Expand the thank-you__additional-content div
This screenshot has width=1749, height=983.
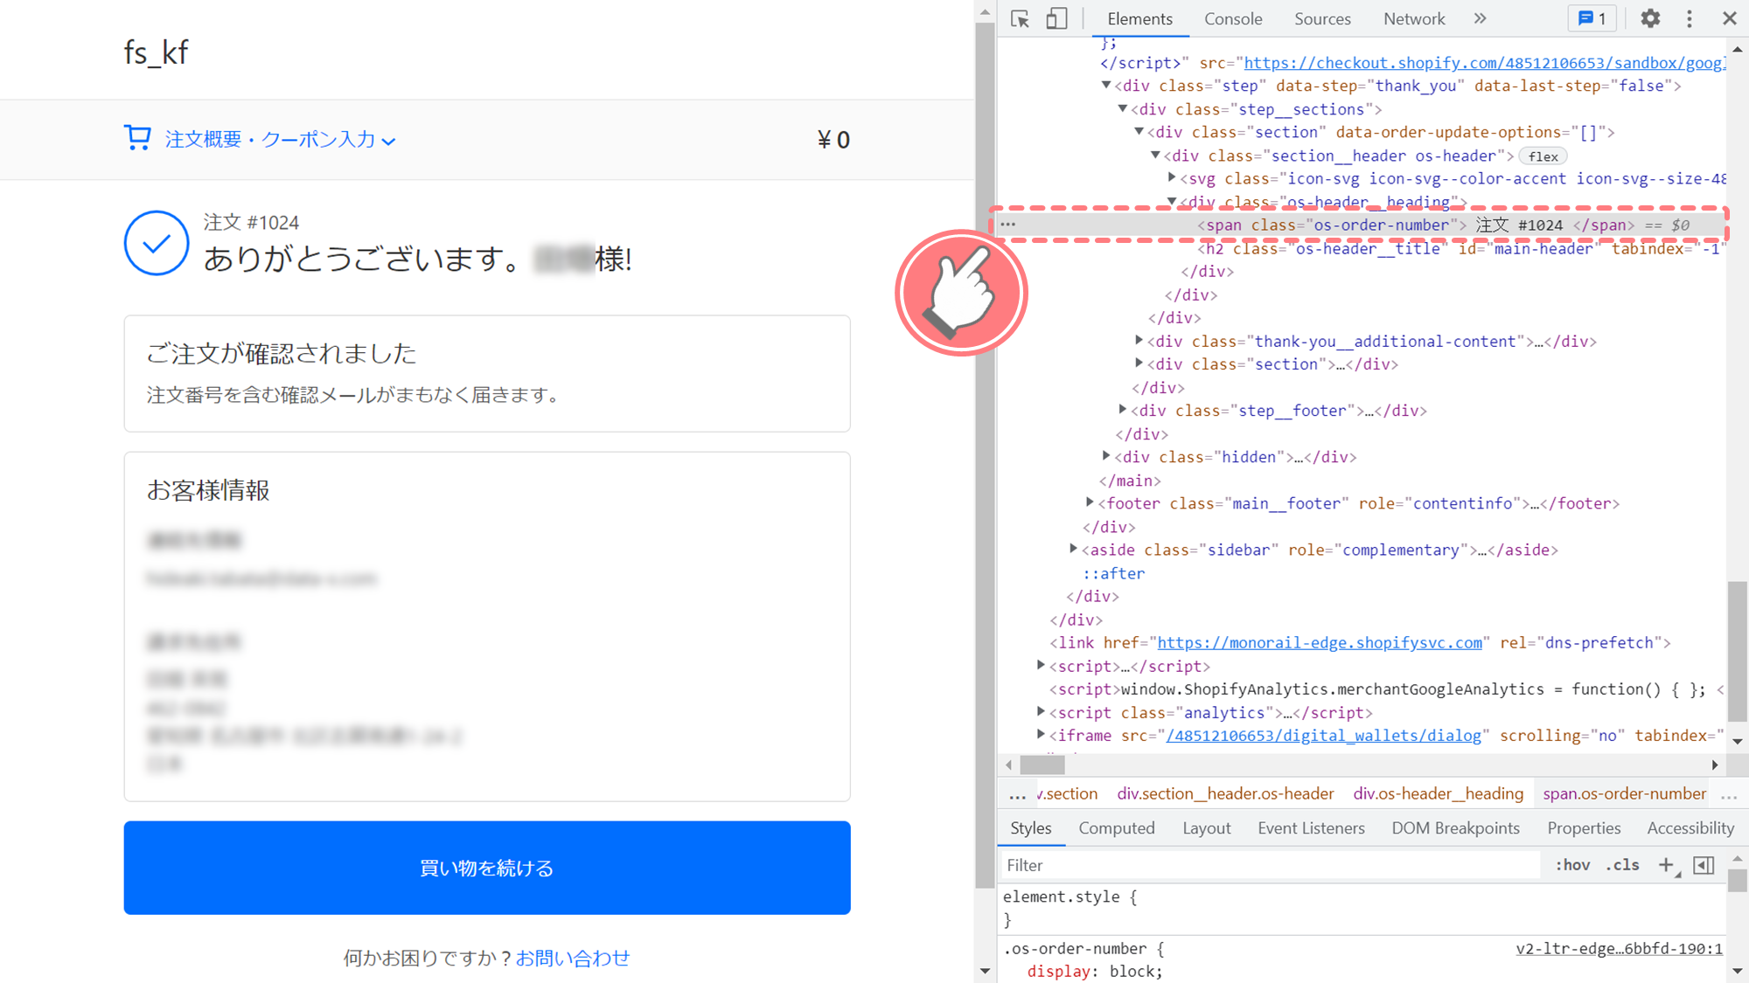coord(1139,341)
